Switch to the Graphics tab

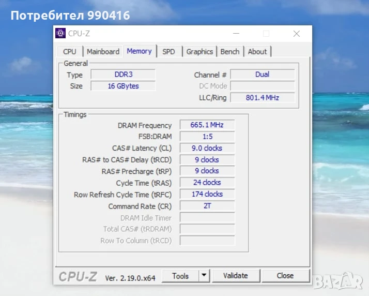199,52
